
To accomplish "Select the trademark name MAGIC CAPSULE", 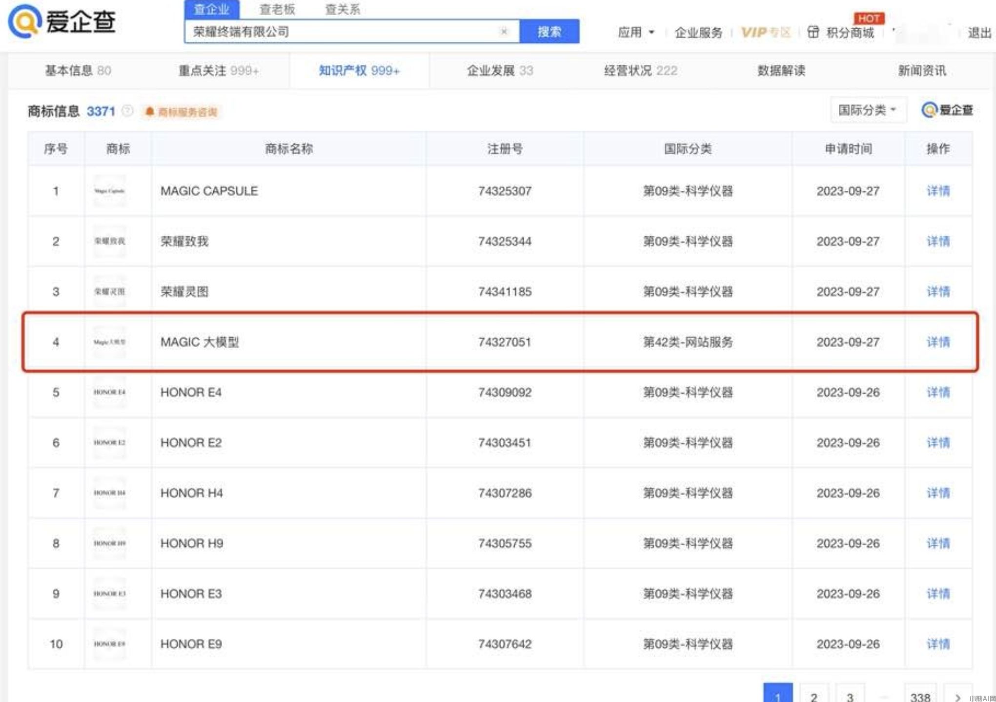I will (x=209, y=191).
